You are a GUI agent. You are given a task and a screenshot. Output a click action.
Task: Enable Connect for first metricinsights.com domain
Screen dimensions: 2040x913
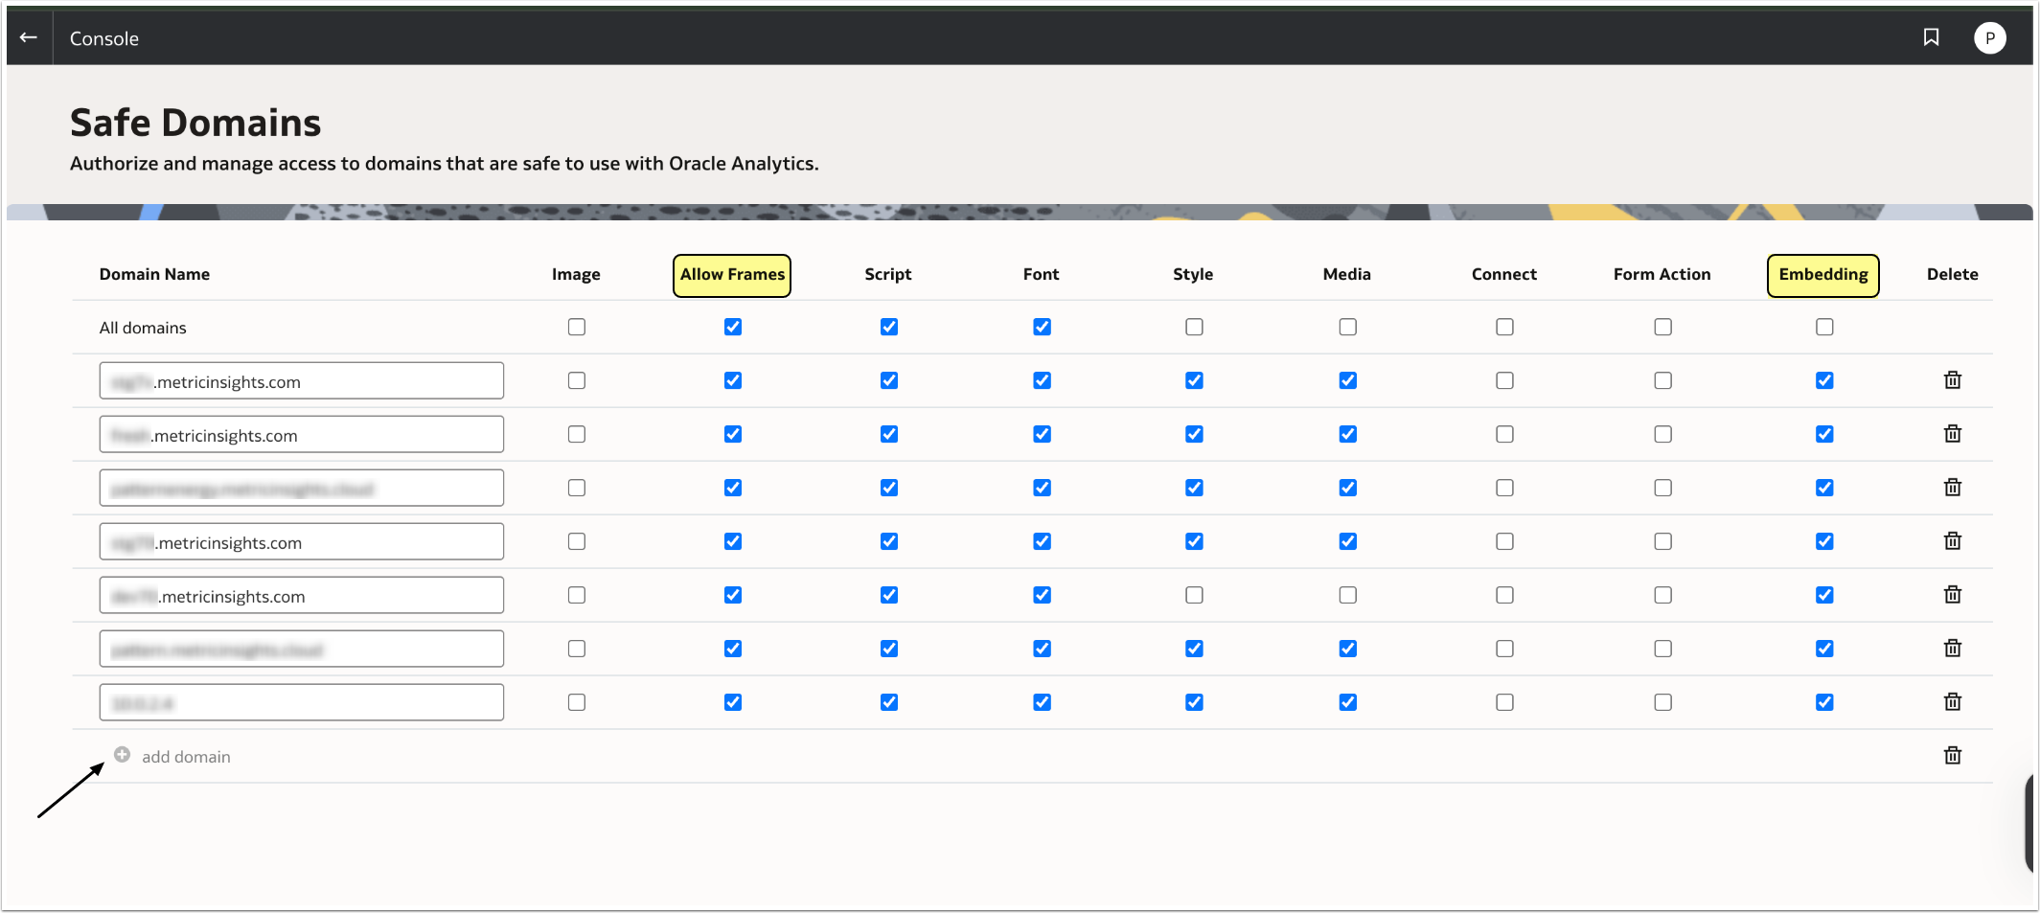1504,380
